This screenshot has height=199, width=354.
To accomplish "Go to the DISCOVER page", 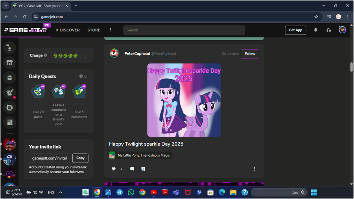I will pos(68,30).
